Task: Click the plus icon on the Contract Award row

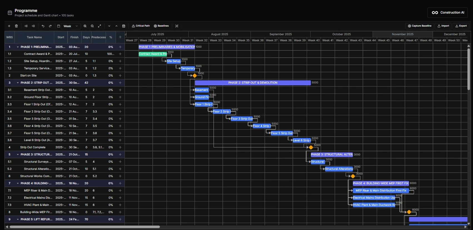Action: pos(120,54)
